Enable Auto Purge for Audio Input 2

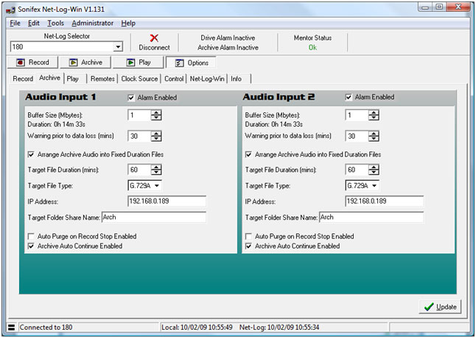[248, 236]
